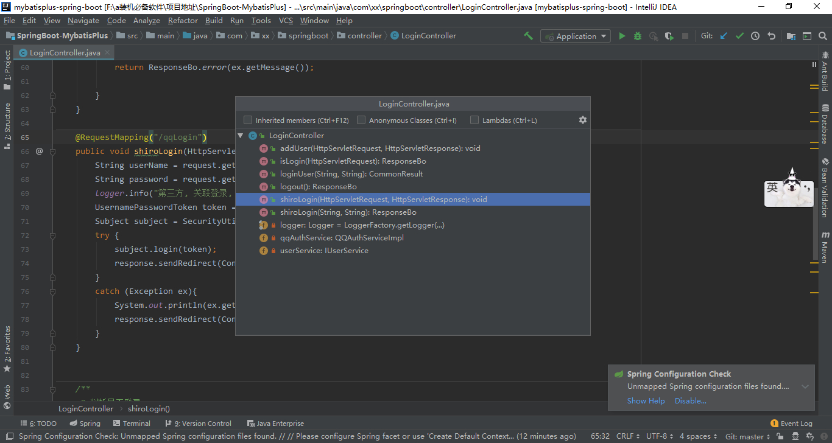
Task: Select userService: IUserService field in popup
Action: pyautogui.click(x=413, y=251)
